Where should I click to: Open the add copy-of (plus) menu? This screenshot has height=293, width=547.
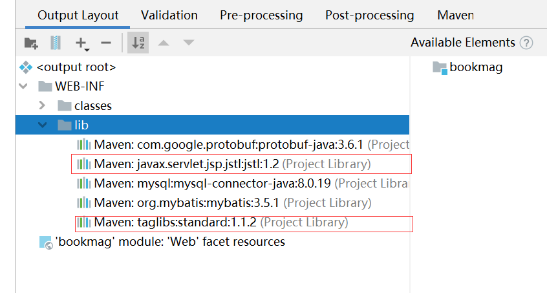(81, 43)
